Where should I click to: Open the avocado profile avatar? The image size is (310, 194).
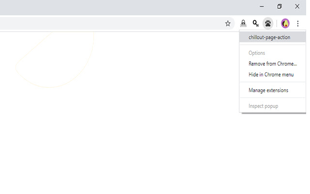[285, 23]
